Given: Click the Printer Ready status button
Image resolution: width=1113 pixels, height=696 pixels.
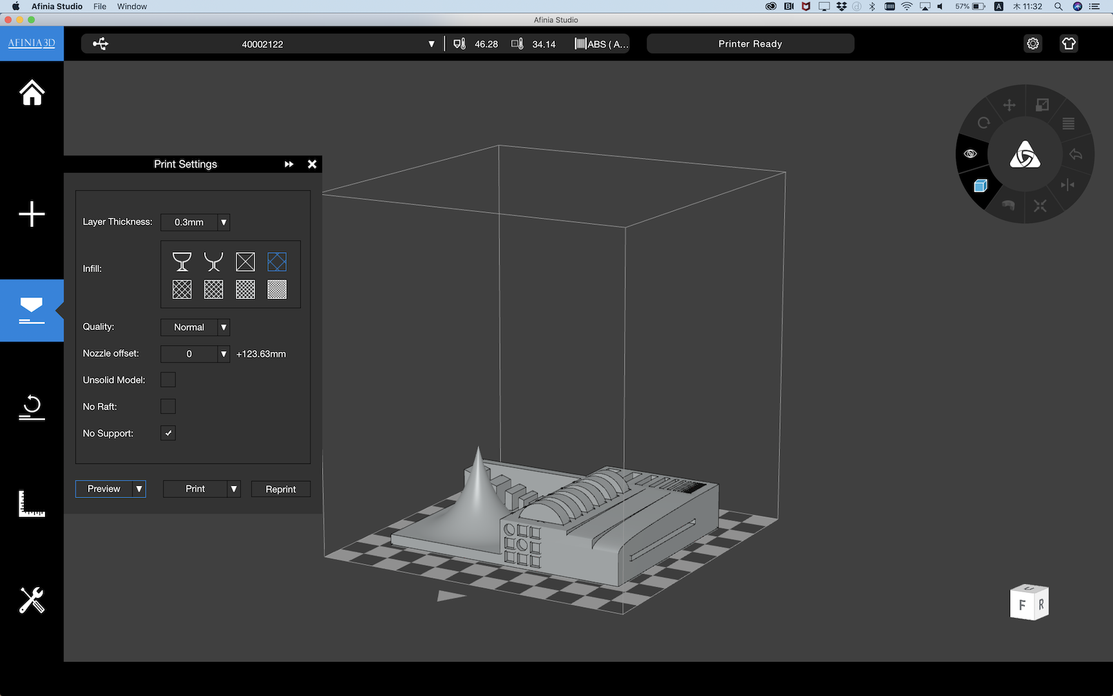Looking at the screenshot, I should tap(750, 44).
